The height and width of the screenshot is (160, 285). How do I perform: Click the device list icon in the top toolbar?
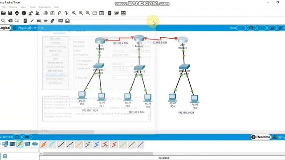110,13
